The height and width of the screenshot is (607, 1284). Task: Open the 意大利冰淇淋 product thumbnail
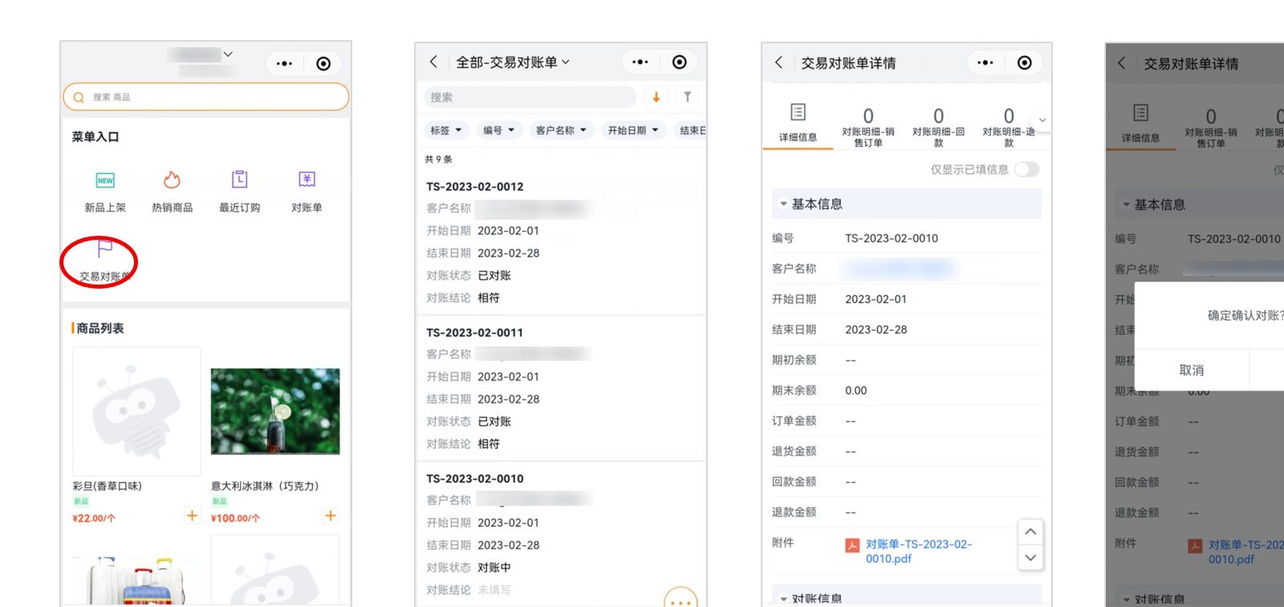pos(275,411)
